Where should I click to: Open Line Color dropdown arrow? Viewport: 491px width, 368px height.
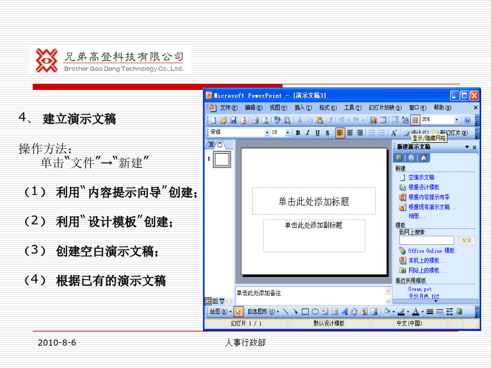click(x=408, y=312)
